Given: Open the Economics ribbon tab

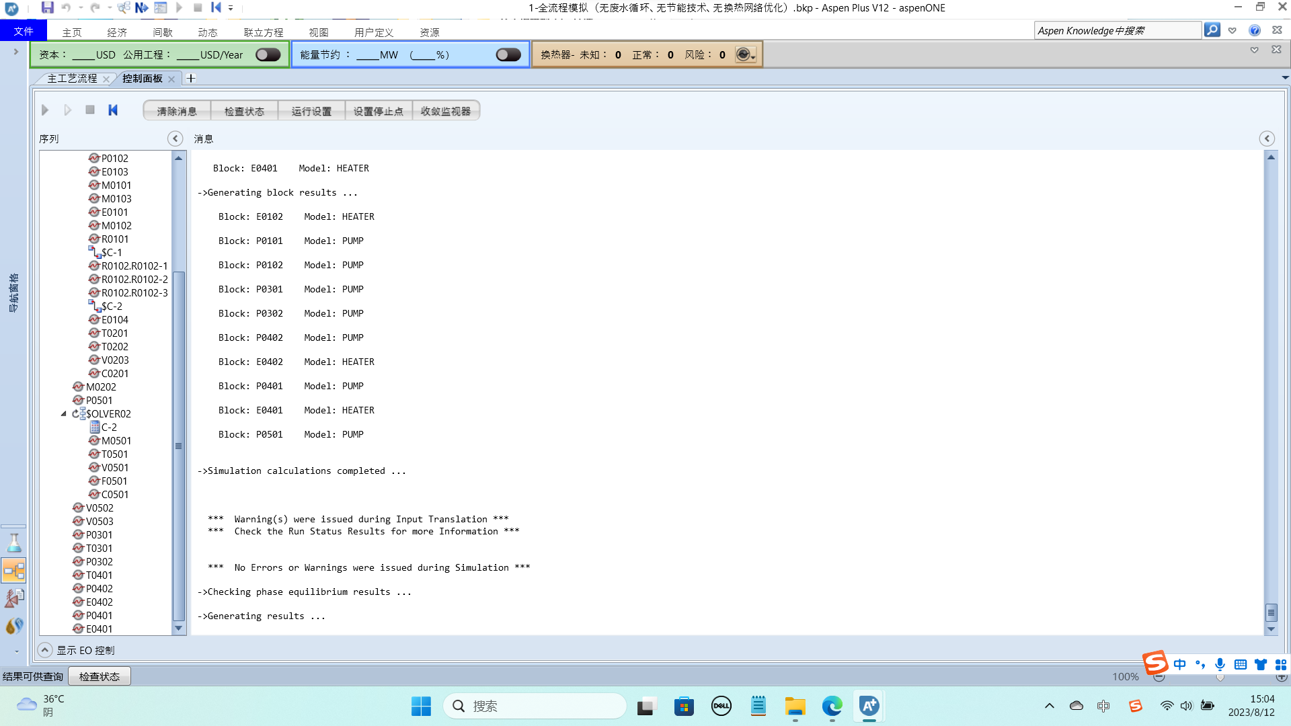Looking at the screenshot, I should [x=117, y=32].
